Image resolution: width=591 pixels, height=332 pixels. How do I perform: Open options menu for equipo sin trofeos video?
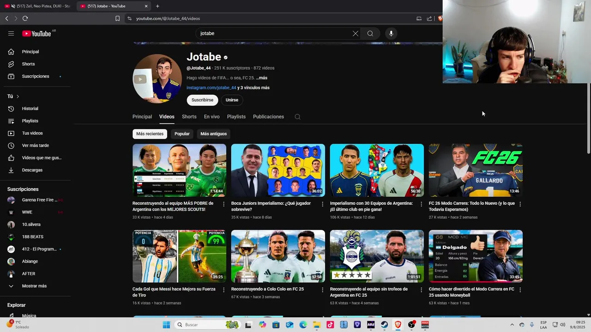tap(421, 290)
